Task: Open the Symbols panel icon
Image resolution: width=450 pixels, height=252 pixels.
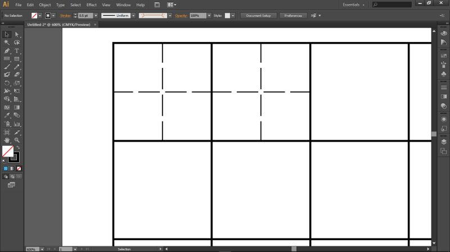Action: tap(444, 74)
